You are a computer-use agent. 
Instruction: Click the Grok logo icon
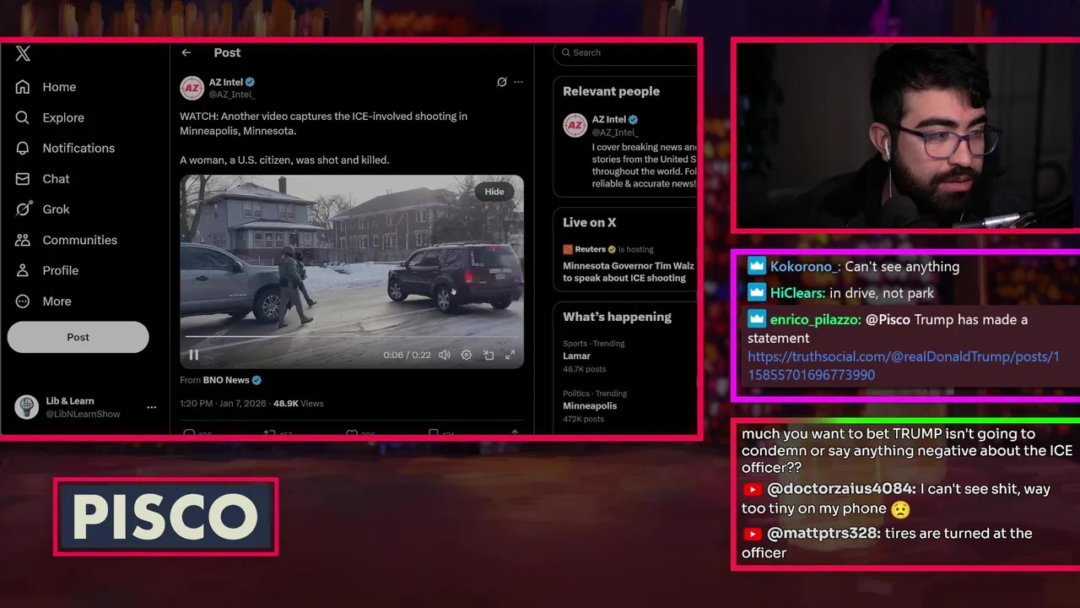click(x=23, y=209)
